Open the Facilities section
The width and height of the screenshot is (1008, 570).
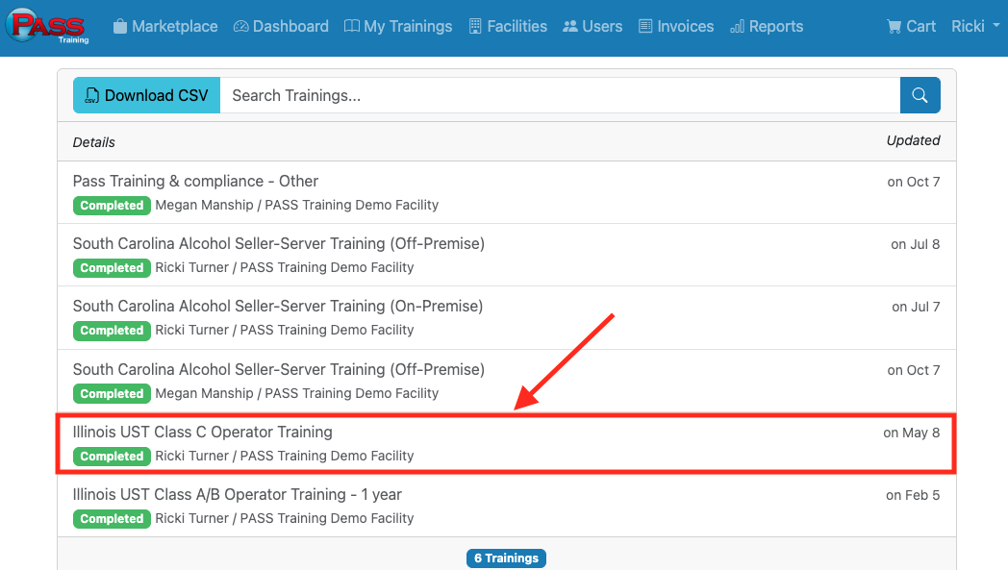508,26
